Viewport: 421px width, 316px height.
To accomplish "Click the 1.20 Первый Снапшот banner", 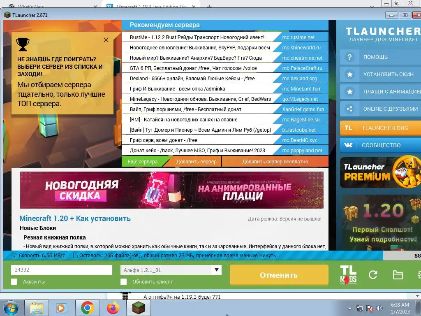I will 380,223.
